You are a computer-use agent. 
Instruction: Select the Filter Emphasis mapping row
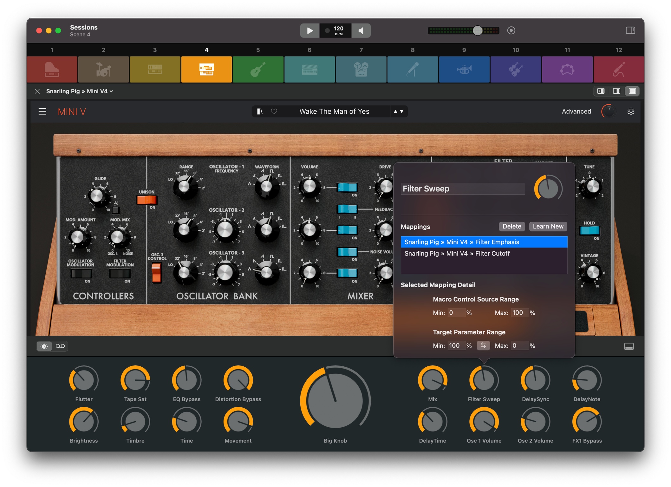(484, 242)
